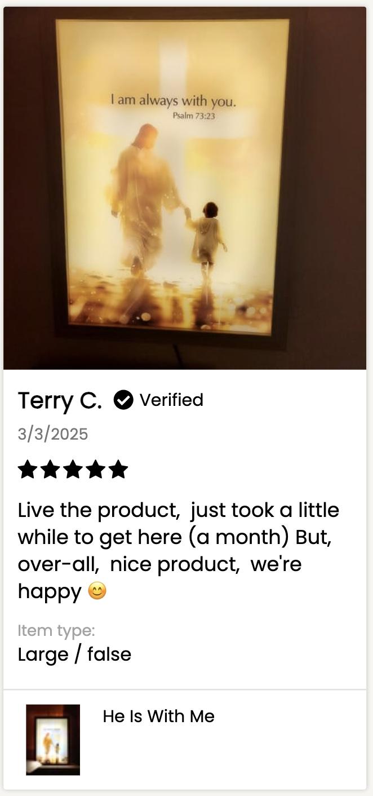The width and height of the screenshot is (373, 796).
Task: Click reviewer name Terry C.
Action: click(x=60, y=401)
